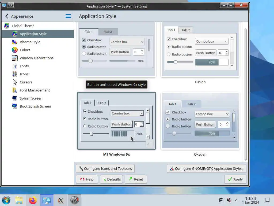Restore settings with Defaults button
The image size is (274, 206).
(112, 179)
